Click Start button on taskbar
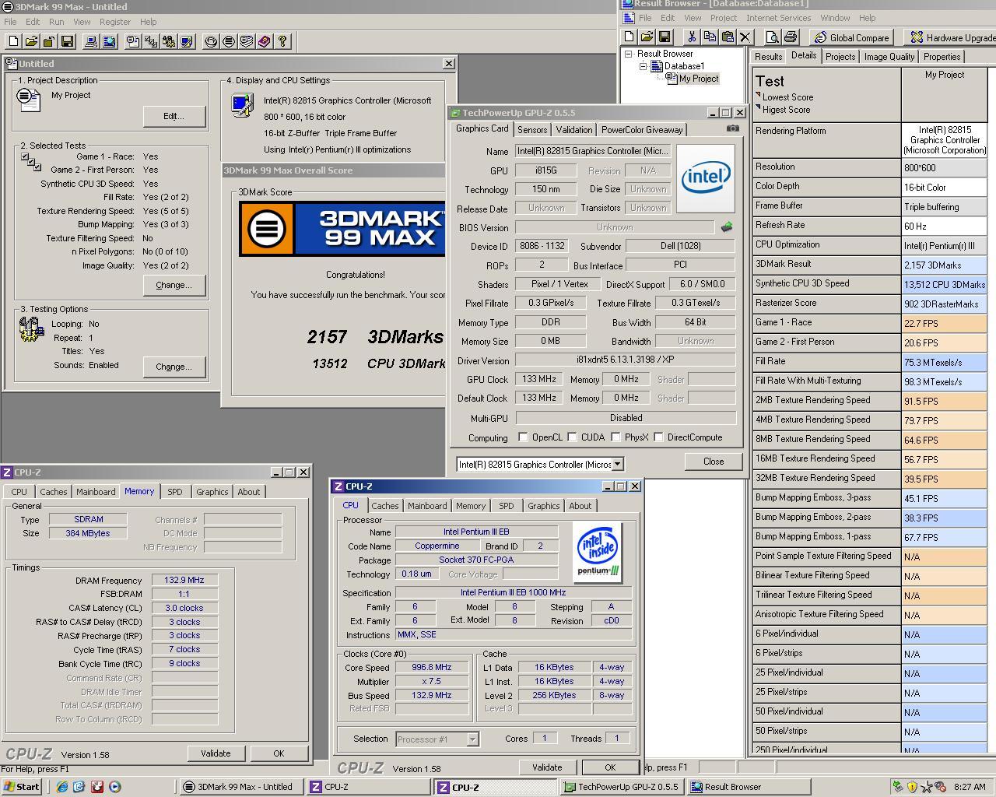This screenshot has height=797, width=996. pyautogui.click(x=21, y=787)
